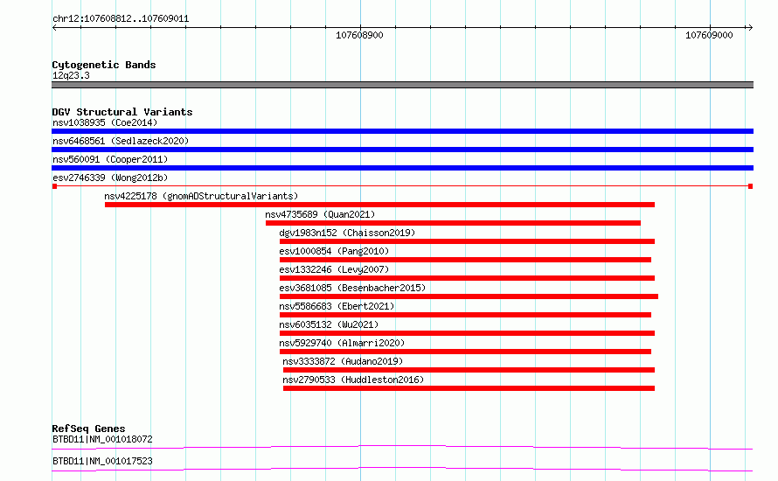Open variant esv1332246 (Levy2007) label
778x481 pixels.
pos(334,269)
